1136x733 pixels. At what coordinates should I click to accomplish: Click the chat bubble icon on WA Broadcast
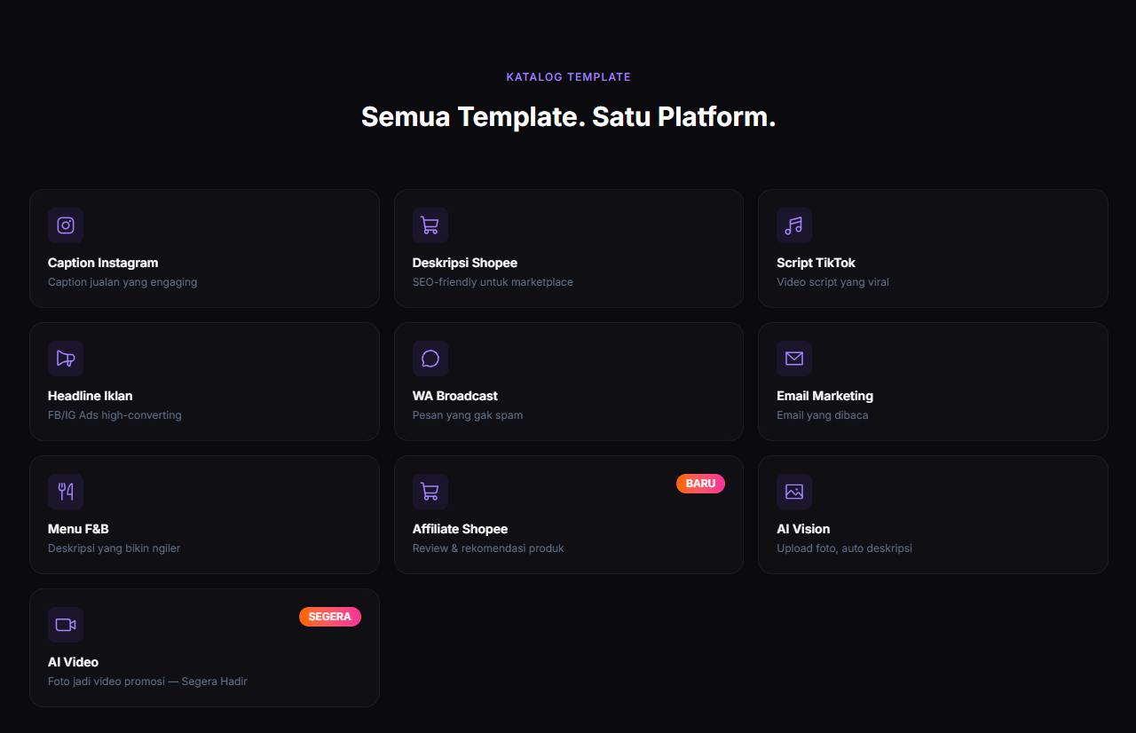[x=430, y=359]
